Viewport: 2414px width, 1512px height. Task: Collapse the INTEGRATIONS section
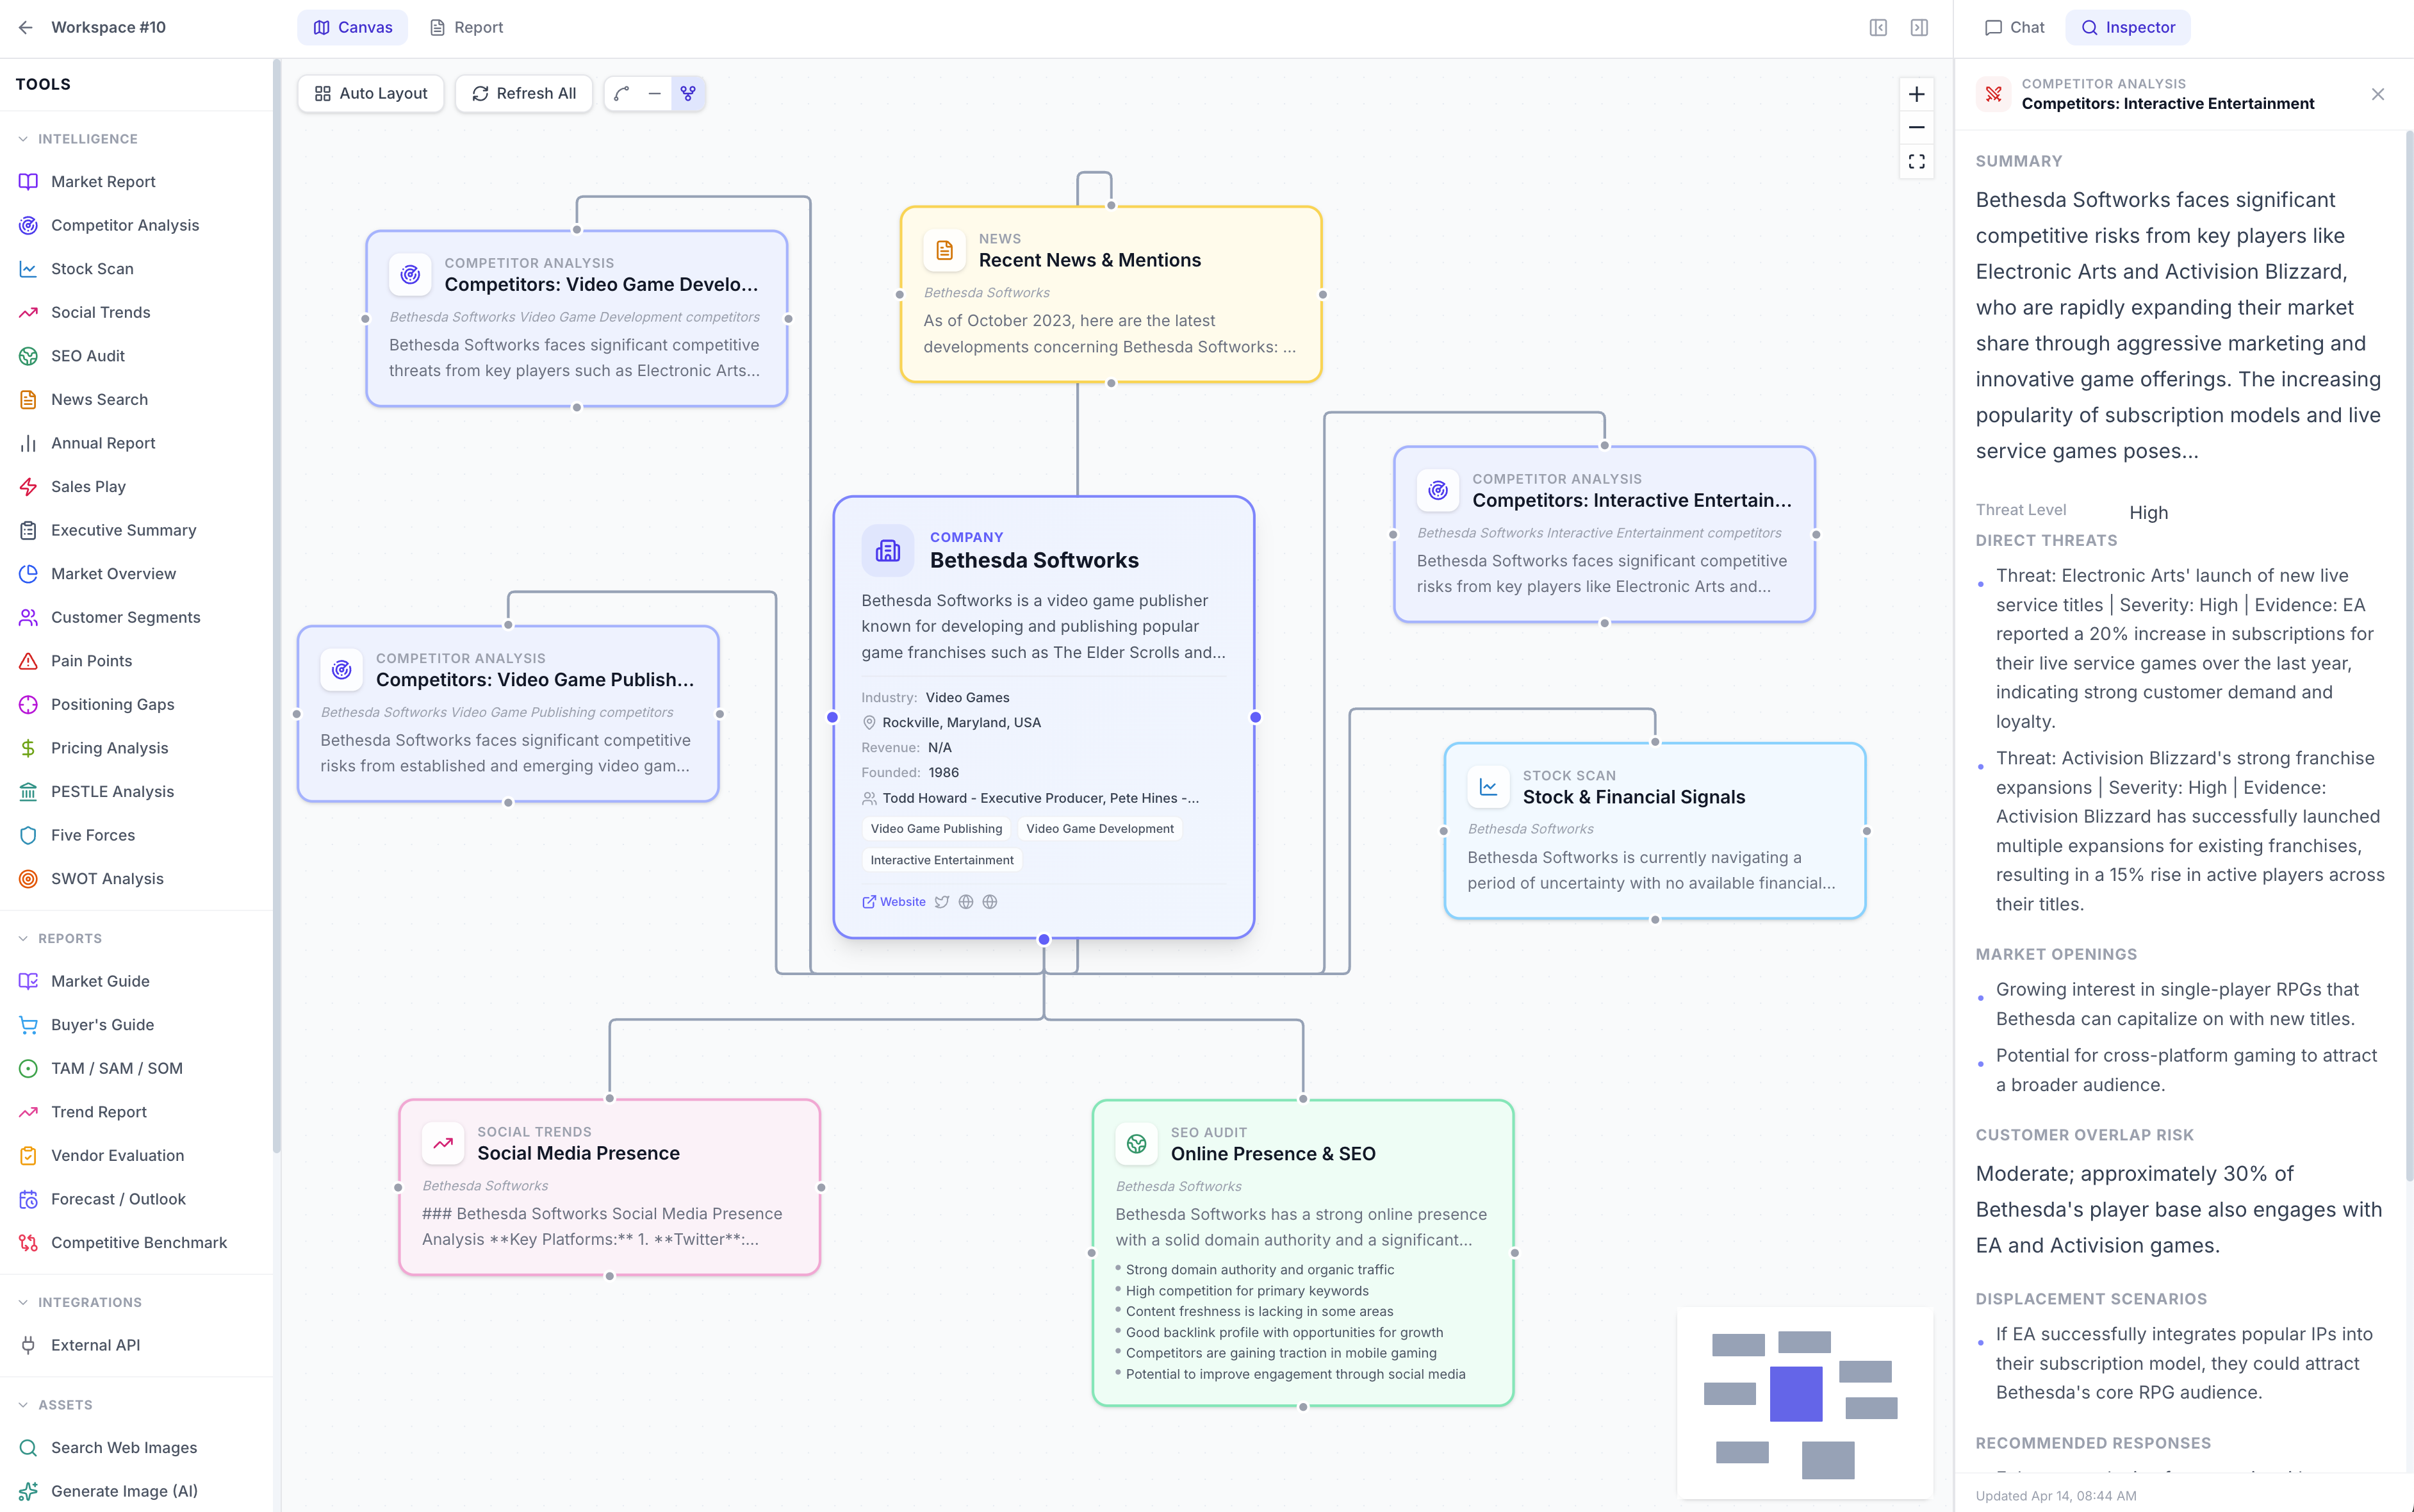coord(23,1302)
